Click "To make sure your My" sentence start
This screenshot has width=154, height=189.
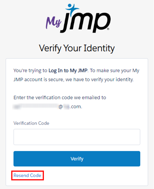point(114,70)
